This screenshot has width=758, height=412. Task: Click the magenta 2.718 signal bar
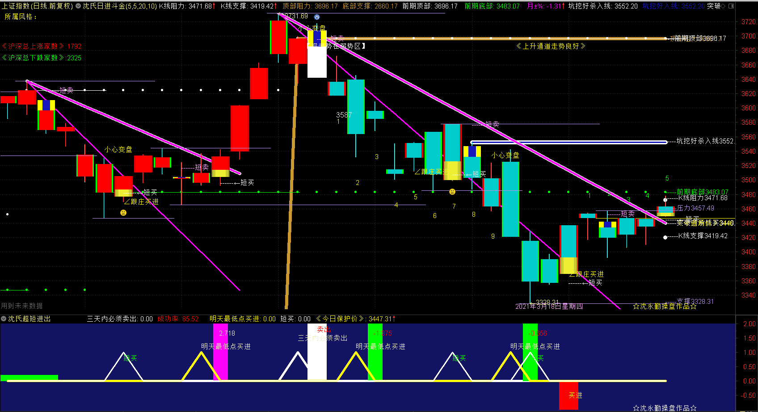[x=220, y=352]
